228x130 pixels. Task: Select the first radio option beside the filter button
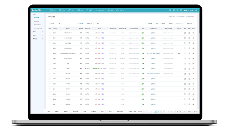[x=148, y=23]
